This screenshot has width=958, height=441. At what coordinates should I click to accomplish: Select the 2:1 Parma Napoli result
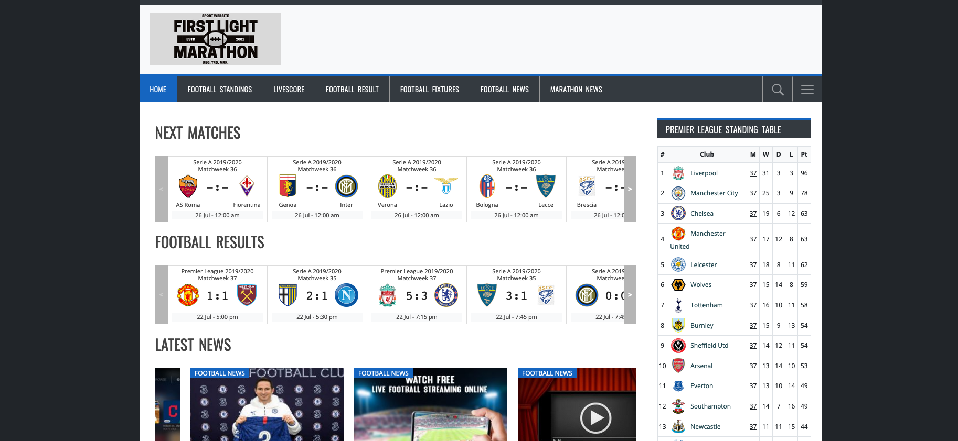[x=317, y=296]
